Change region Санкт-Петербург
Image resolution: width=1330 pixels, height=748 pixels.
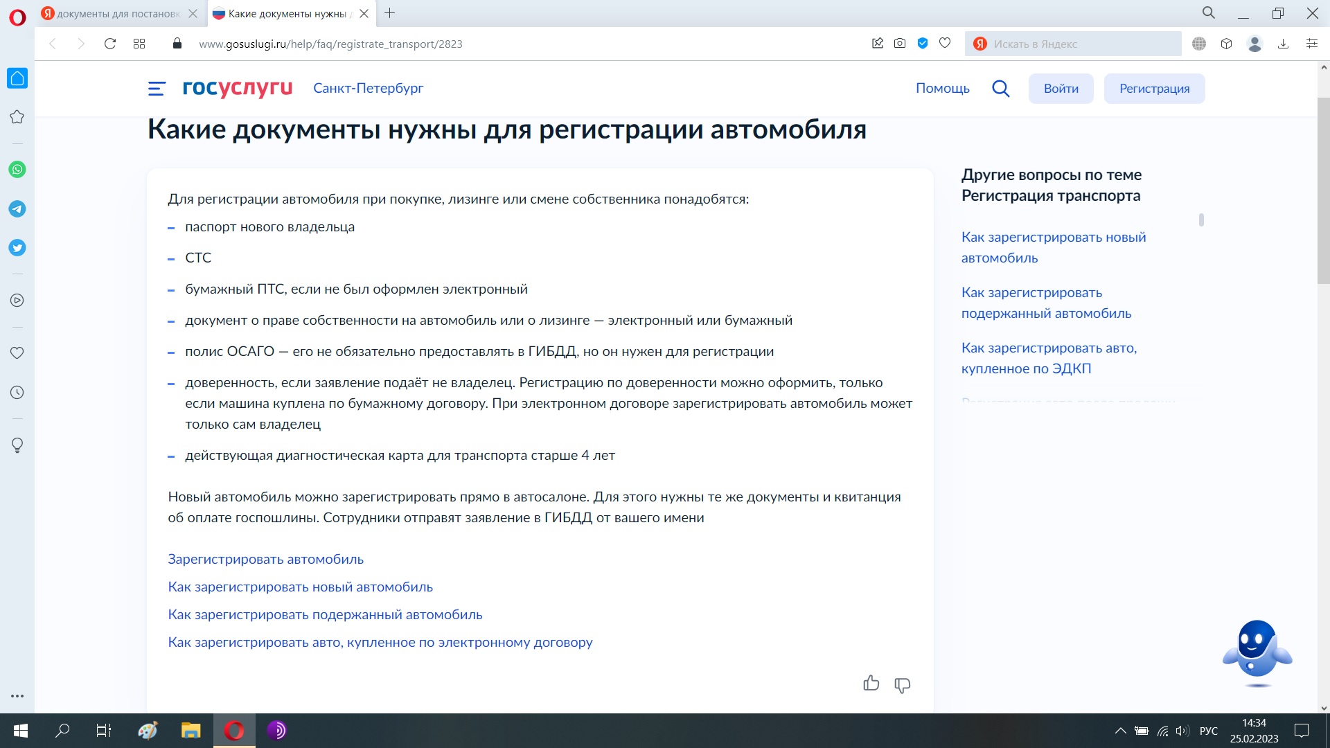click(x=368, y=88)
